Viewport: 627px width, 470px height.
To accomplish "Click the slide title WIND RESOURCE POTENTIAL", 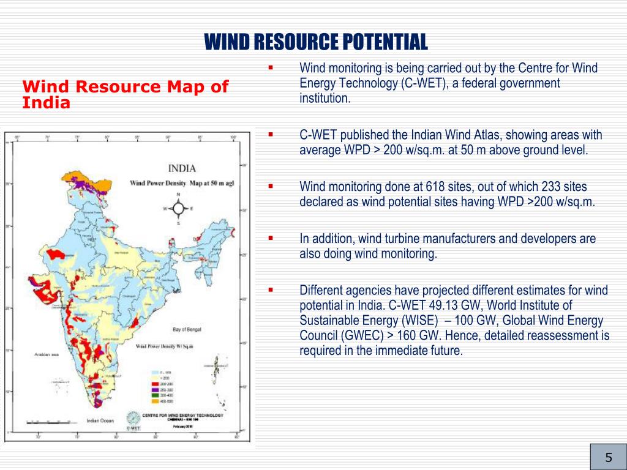I will tap(316, 42).
